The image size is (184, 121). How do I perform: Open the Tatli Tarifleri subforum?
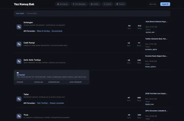point(42,103)
